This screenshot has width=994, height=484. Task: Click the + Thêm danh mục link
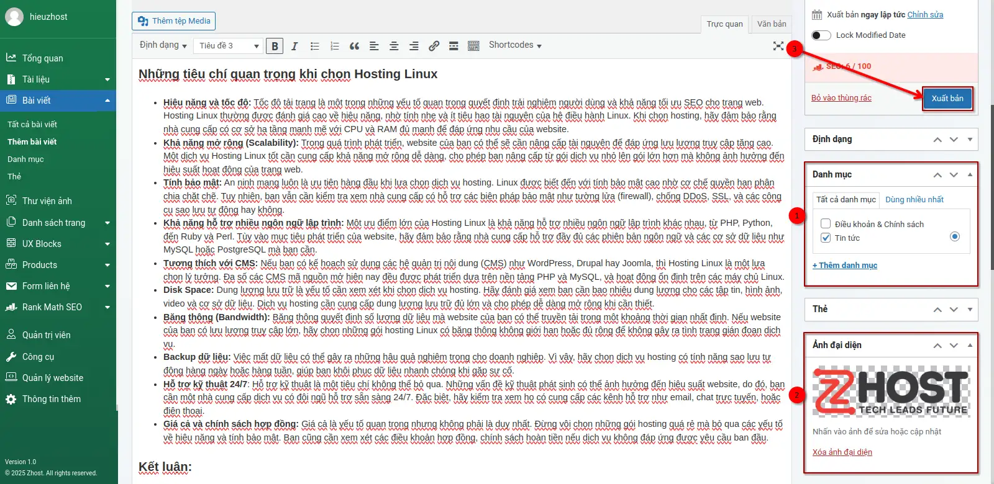(x=845, y=266)
